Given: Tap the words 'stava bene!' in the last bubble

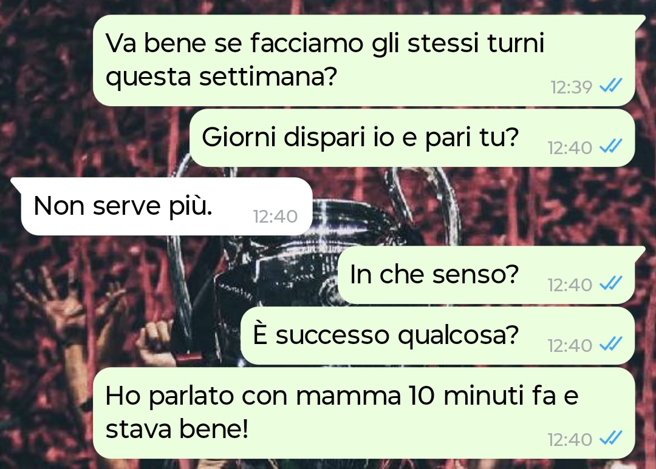Looking at the screenshot, I should tap(177, 429).
